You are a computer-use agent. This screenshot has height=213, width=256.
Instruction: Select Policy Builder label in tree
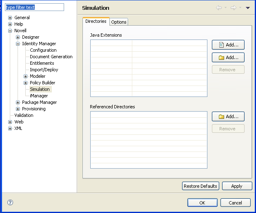[42, 83]
